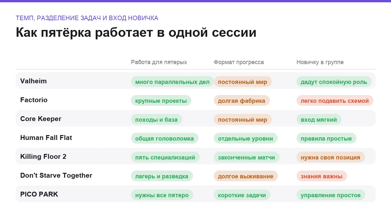This screenshot has width=391, height=220.
Task: Click "постоянный мир" in the Core Keeper row
Action: 242,119
